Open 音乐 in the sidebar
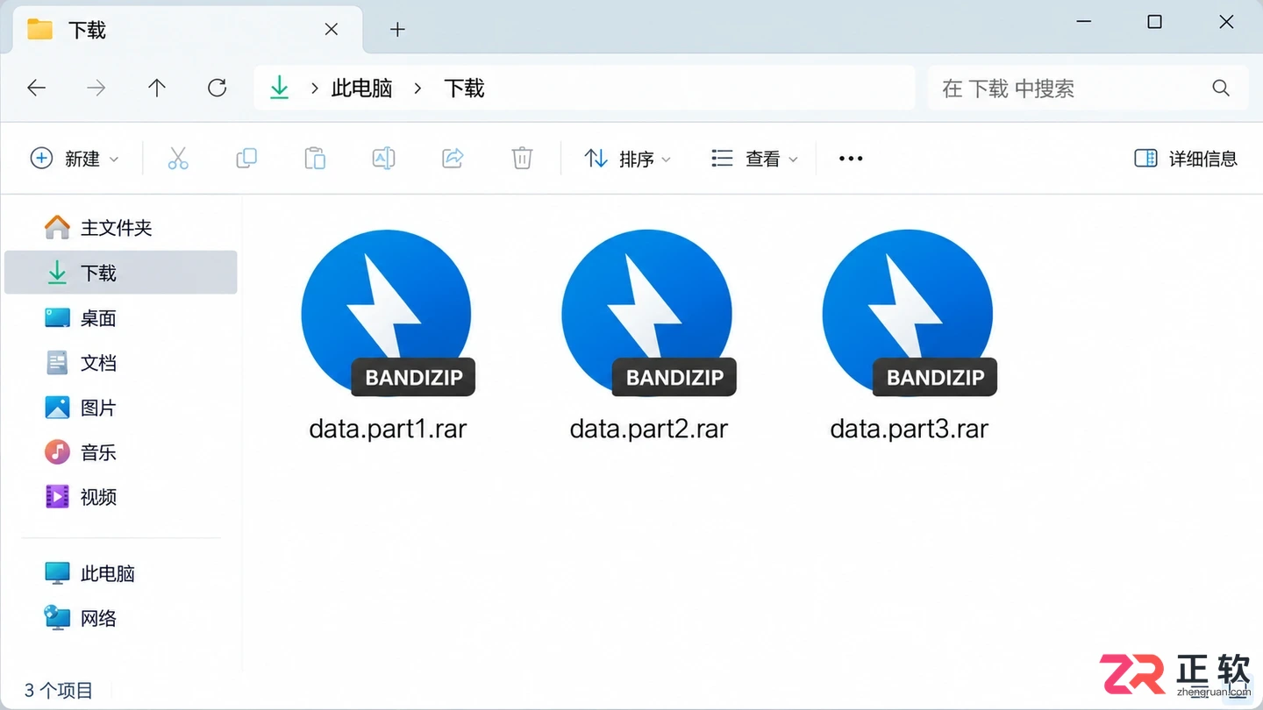 click(120, 452)
